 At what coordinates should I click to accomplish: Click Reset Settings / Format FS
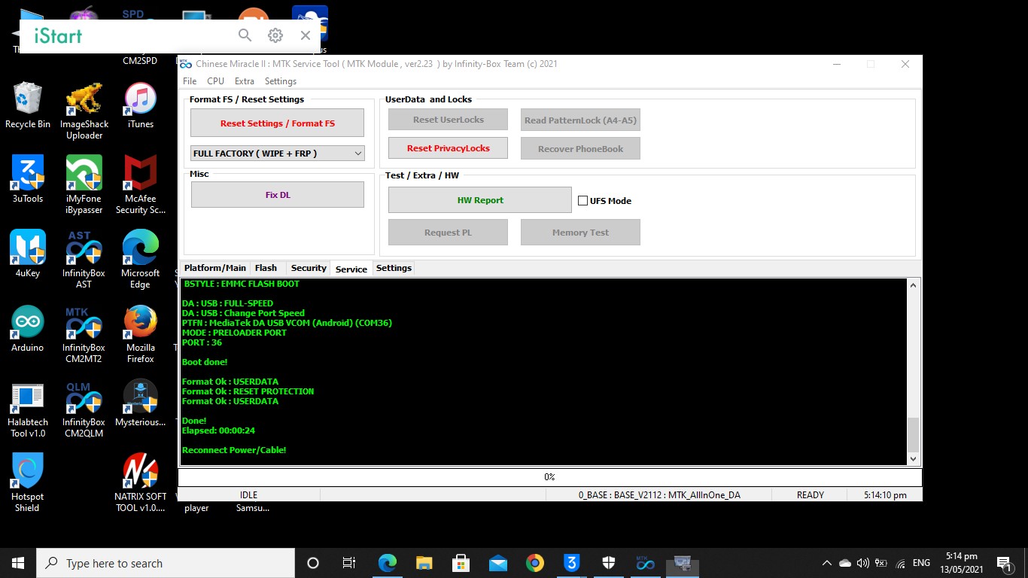(277, 123)
